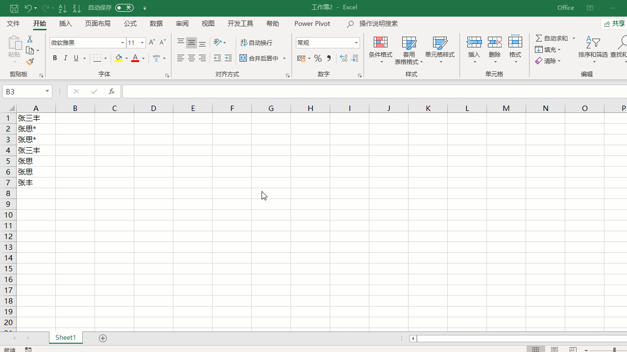Switch to 公式 tab
Viewport: 627px width, 352px height.
click(130, 23)
